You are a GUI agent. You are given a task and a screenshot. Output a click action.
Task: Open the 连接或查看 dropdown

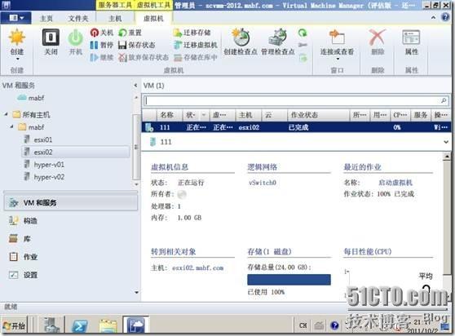[x=338, y=59]
